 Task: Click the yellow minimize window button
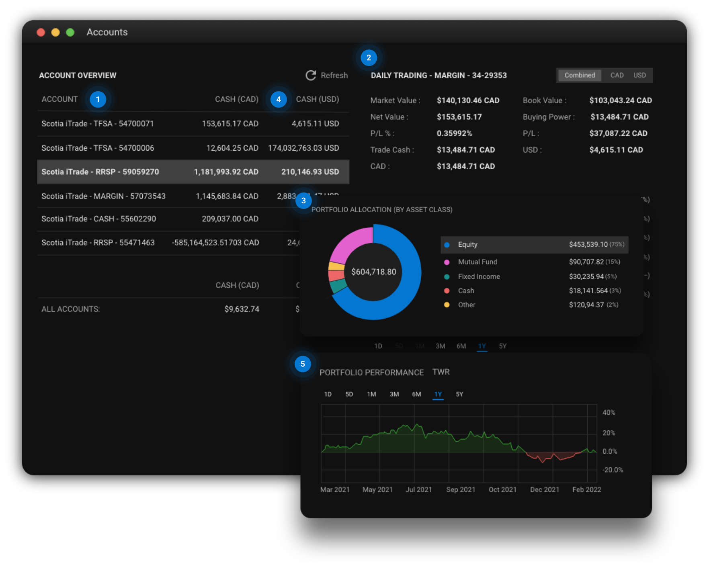(x=55, y=32)
